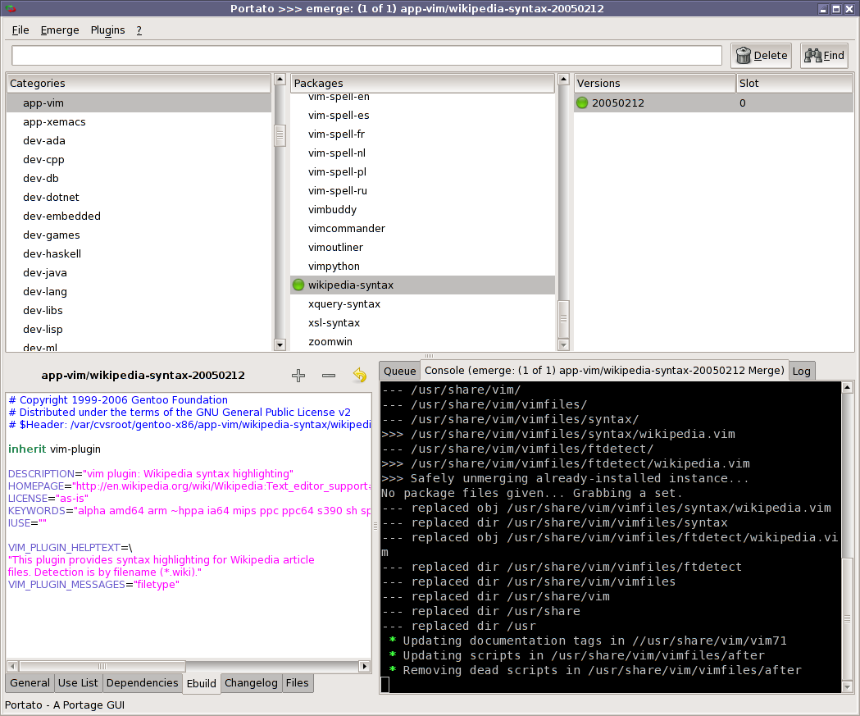Image resolution: width=860 pixels, height=716 pixels.
Task: Click the Packages column header
Action: [422, 84]
